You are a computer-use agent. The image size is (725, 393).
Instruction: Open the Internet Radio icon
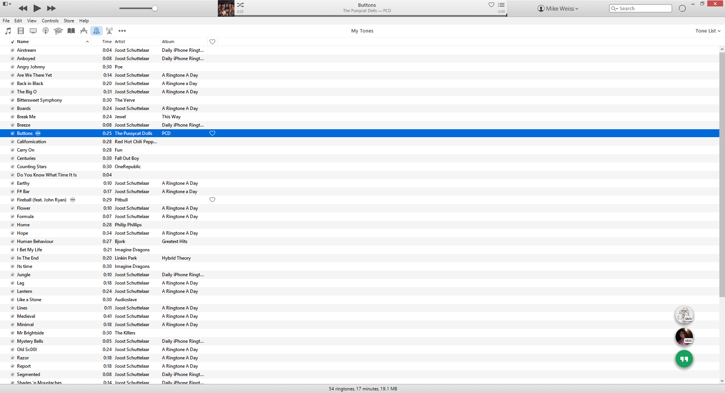click(x=109, y=31)
